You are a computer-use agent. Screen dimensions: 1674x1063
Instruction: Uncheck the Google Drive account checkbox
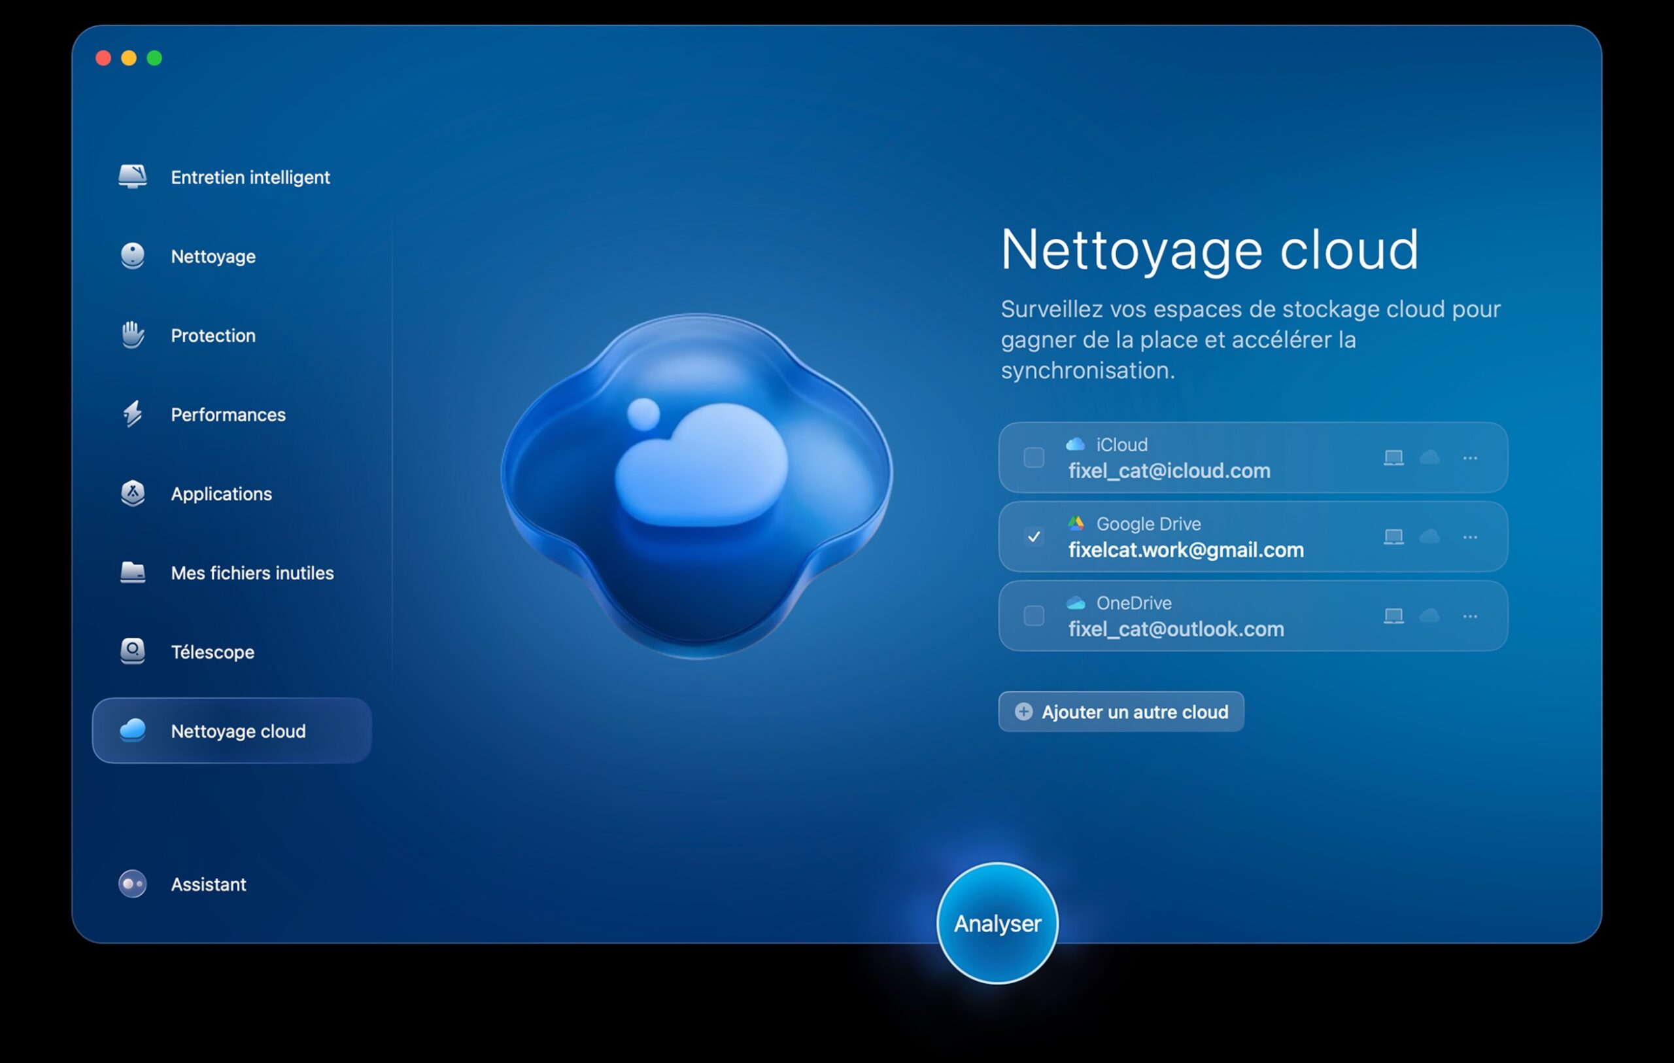pyautogui.click(x=1034, y=536)
